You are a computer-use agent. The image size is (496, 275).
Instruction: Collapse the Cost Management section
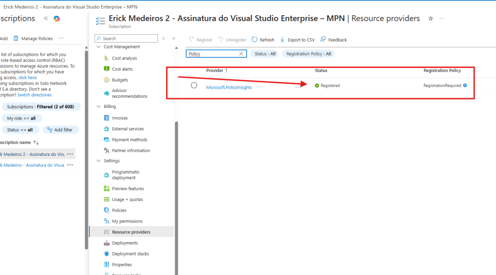tap(99, 47)
